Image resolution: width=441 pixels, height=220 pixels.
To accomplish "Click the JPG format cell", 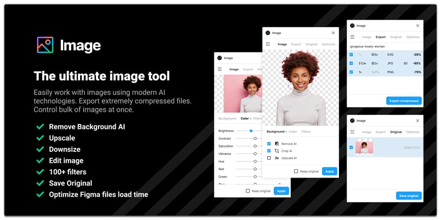I will click(390, 63).
